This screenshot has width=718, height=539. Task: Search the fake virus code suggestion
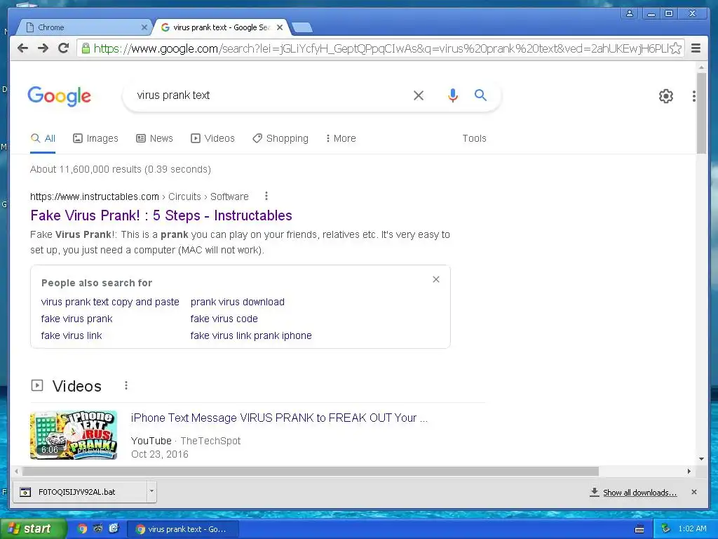click(x=224, y=319)
